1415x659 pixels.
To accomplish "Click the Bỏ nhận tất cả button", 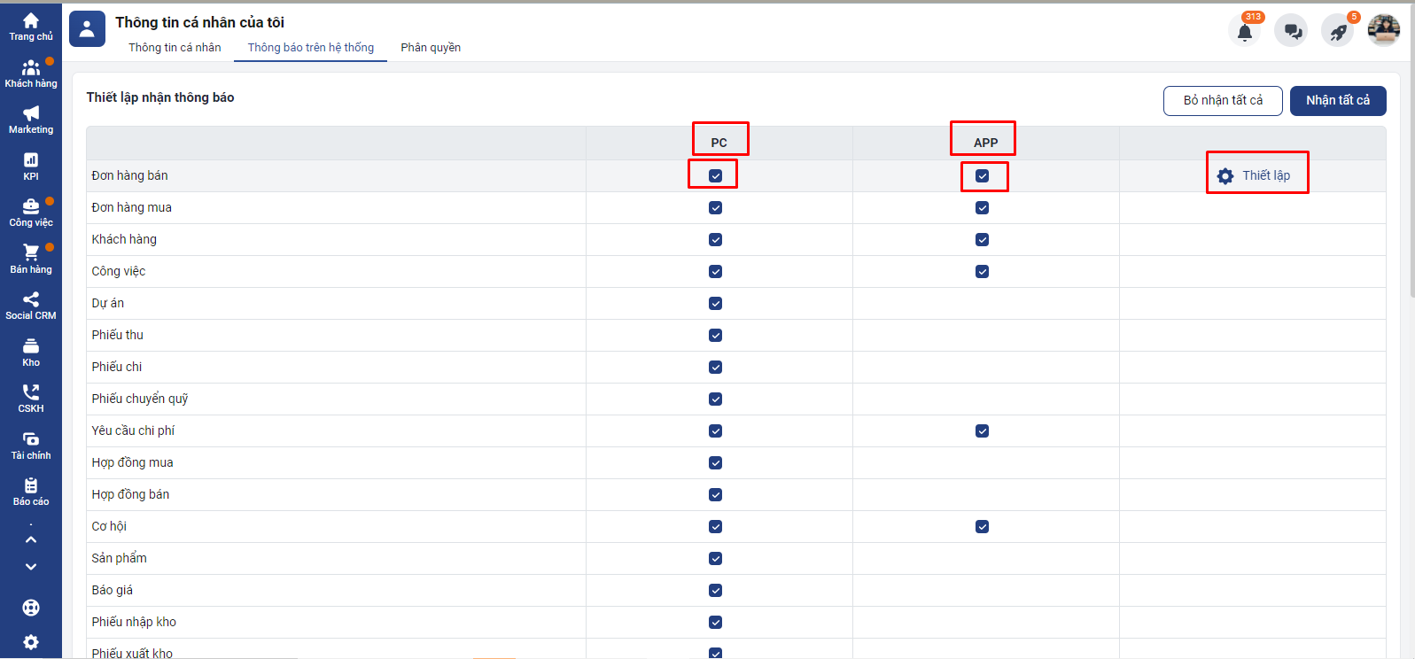I will click(1223, 100).
